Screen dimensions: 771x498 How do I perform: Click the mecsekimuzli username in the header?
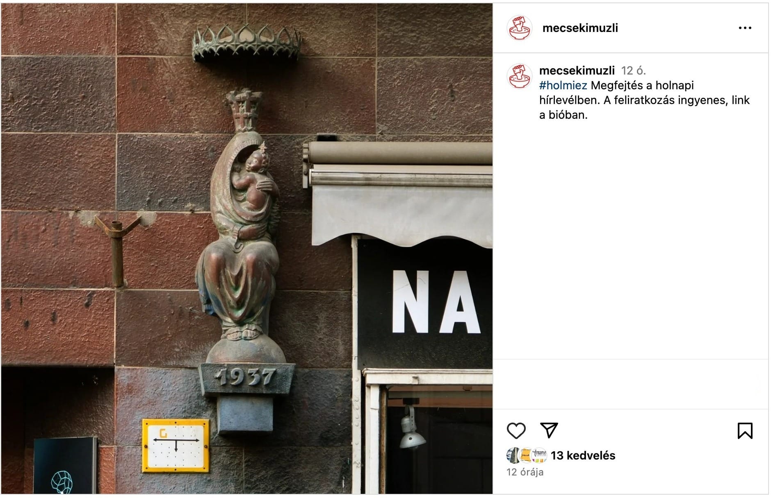click(580, 28)
